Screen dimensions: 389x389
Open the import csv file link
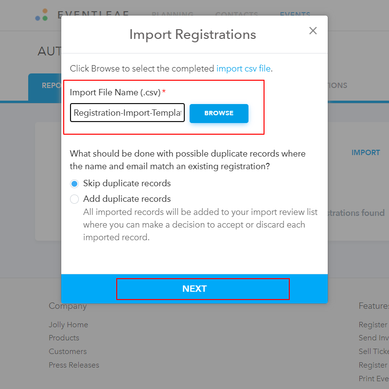click(x=243, y=69)
